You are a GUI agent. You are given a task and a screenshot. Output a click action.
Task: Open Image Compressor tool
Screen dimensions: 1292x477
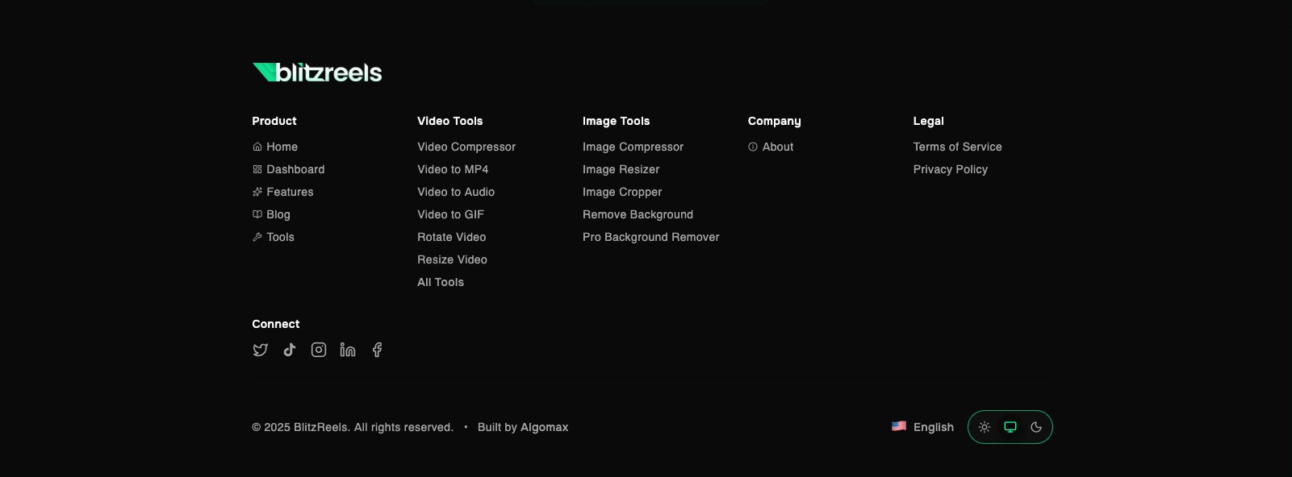pyautogui.click(x=633, y=147)
